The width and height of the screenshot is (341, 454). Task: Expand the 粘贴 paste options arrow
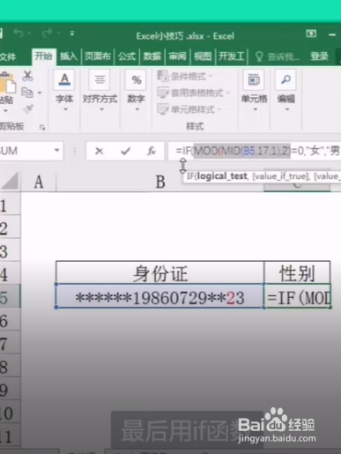[5, 111]
